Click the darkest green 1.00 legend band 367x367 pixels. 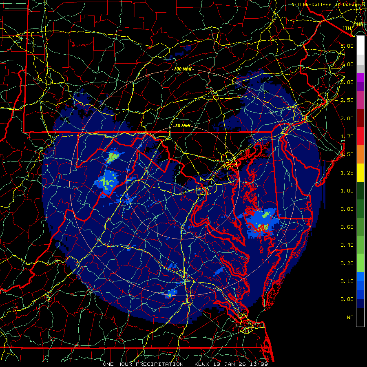pos(360,190)
